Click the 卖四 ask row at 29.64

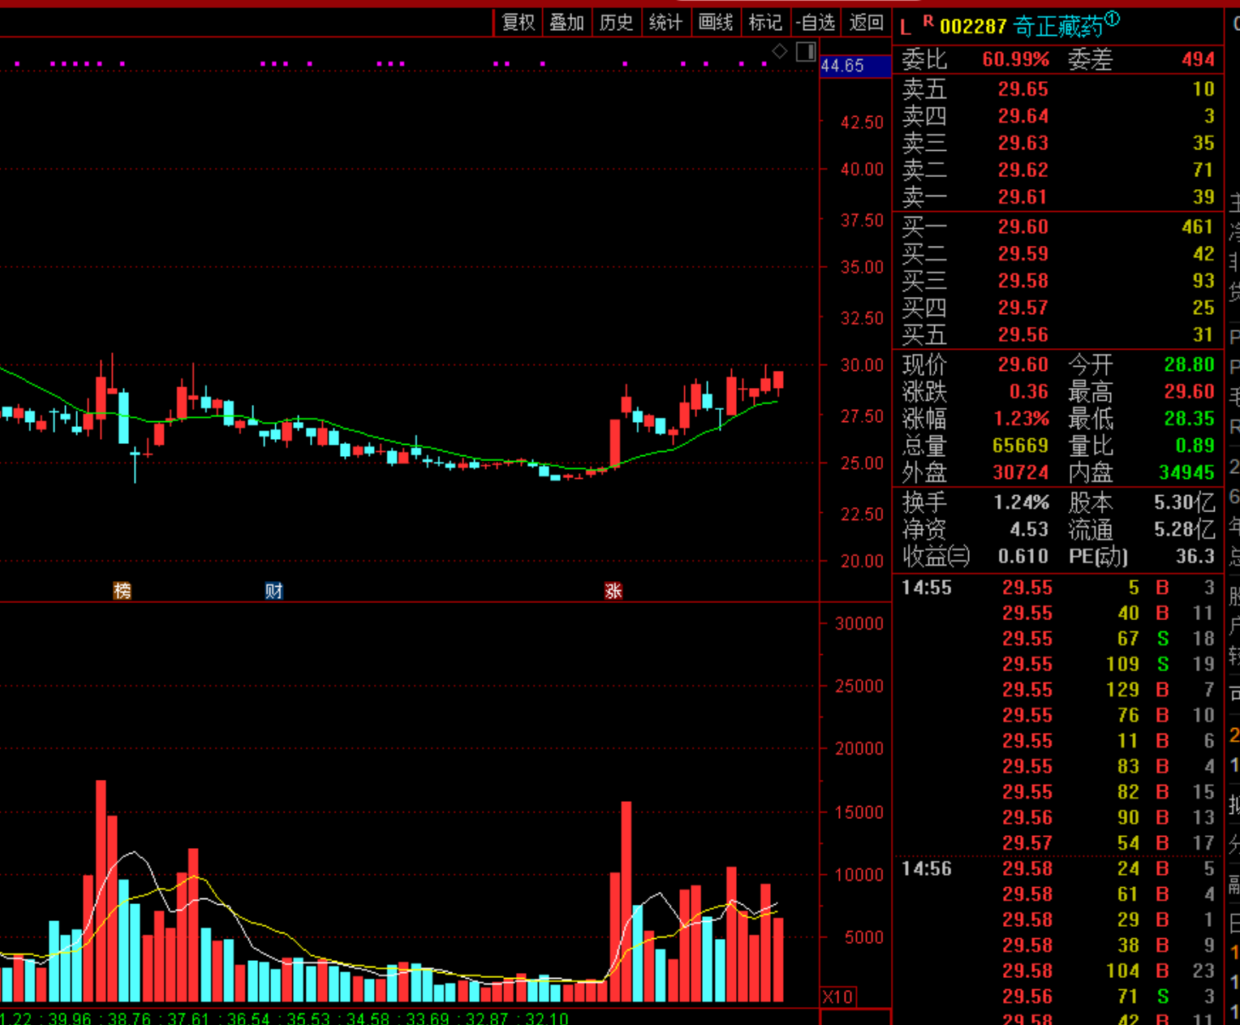1058,116
